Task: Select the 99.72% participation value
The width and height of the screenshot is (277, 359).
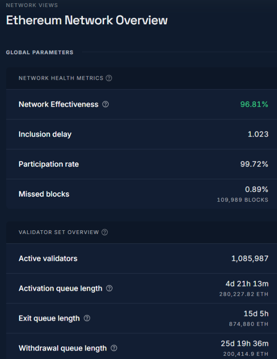Action: coord(254,164)
